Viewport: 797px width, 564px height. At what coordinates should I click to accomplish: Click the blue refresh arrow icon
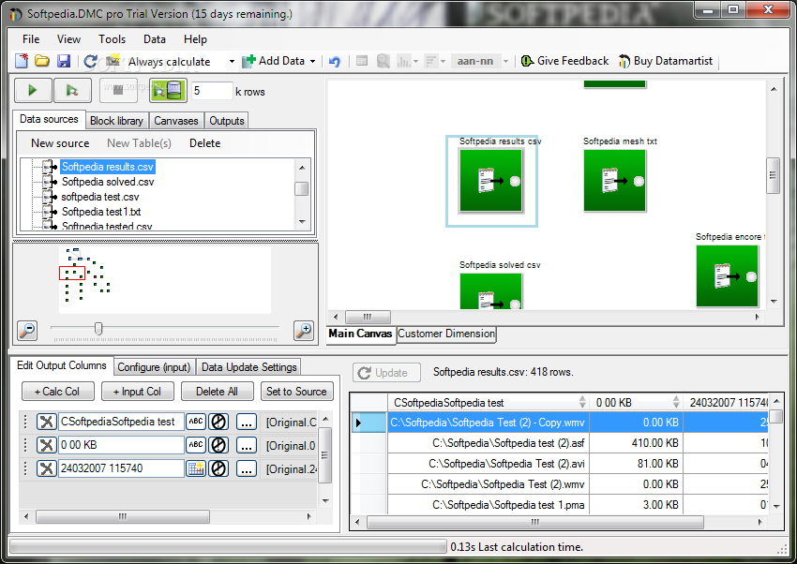pyautogui.click(x=90, y=62)
